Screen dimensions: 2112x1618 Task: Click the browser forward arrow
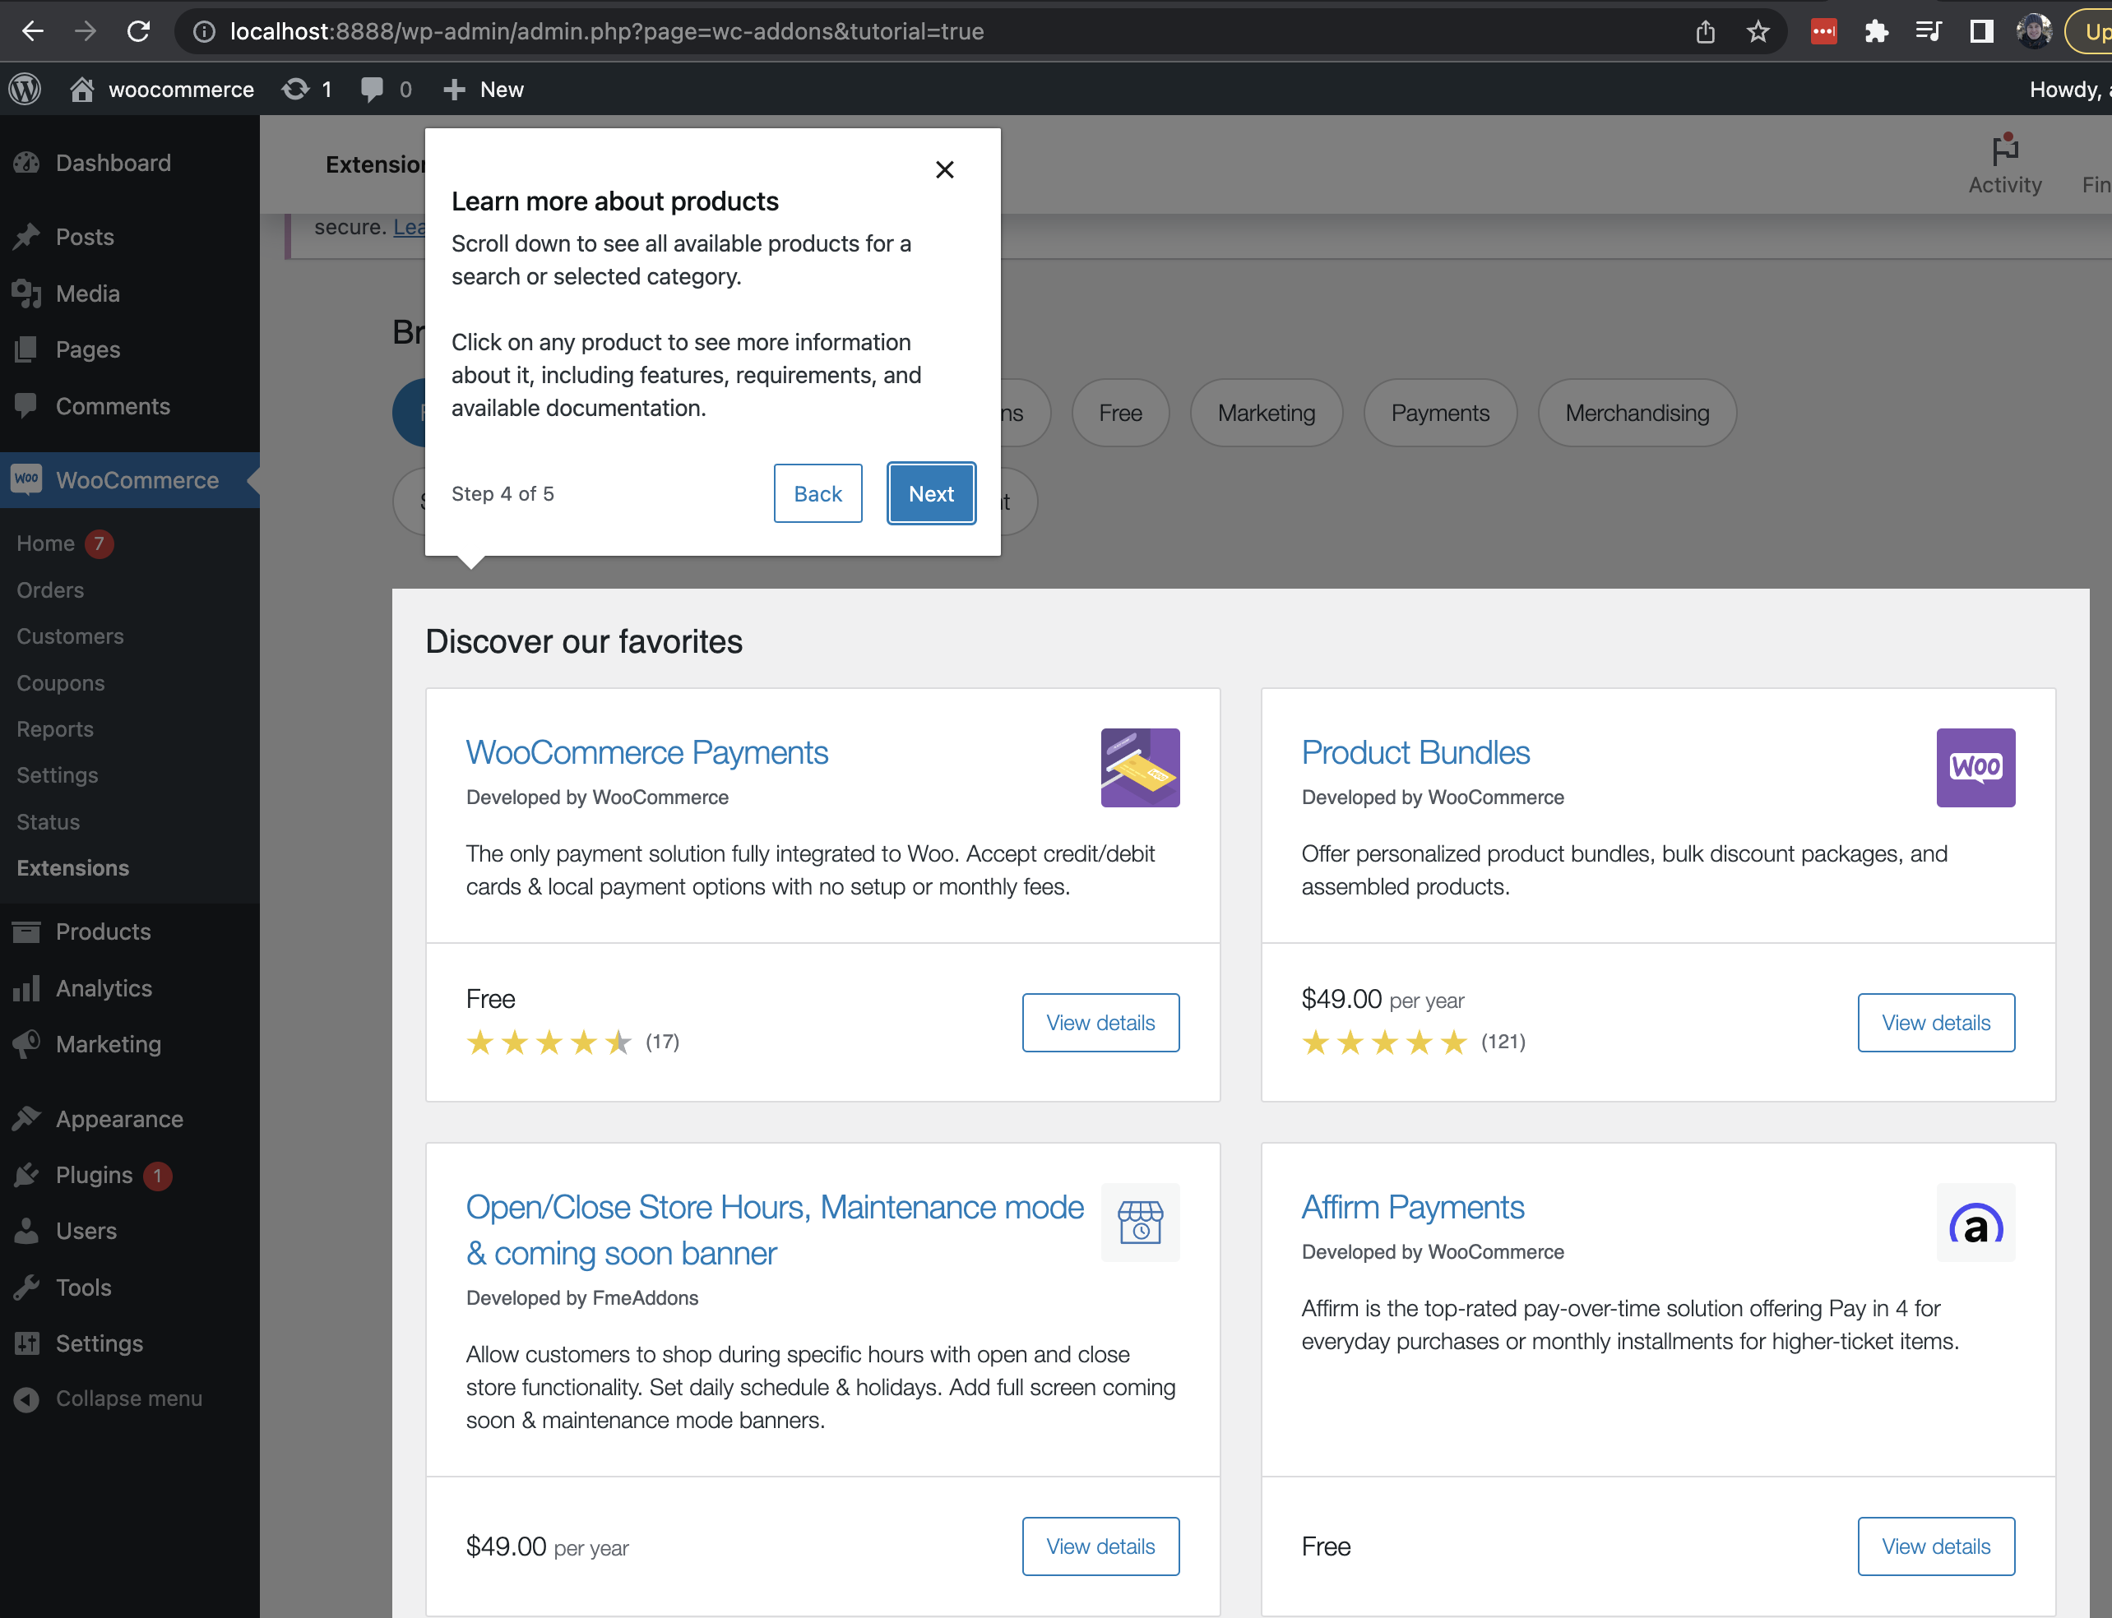86,32
